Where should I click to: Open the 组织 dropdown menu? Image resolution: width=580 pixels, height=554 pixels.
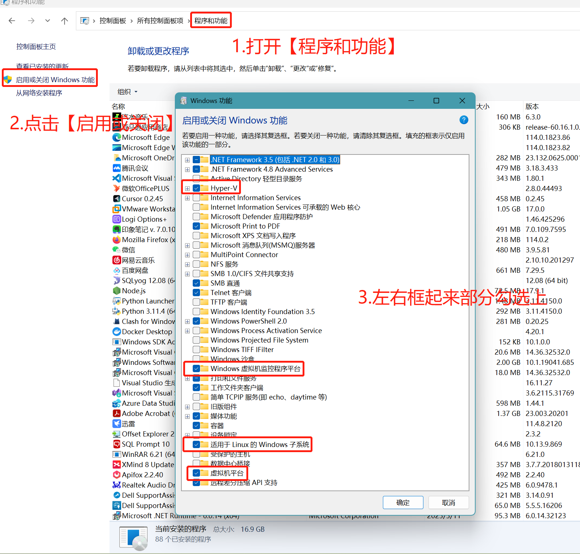[x=127, y=92]
